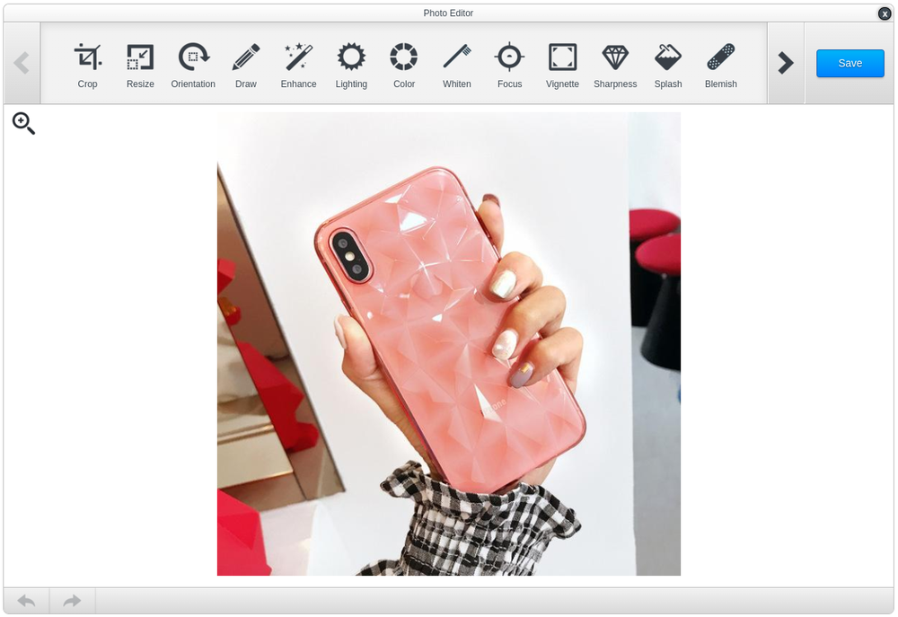Undo the last edit
898x617 pixels.
tap(26, 600)
